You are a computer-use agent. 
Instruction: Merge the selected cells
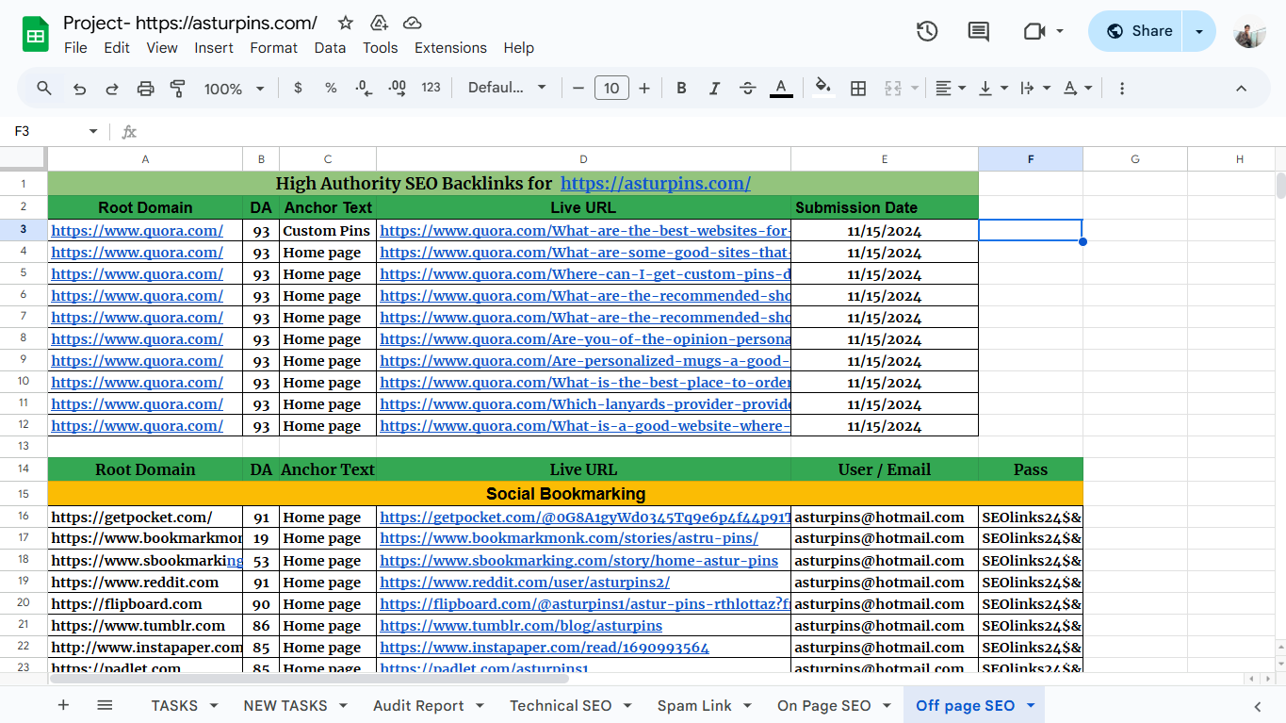point(894,88)
